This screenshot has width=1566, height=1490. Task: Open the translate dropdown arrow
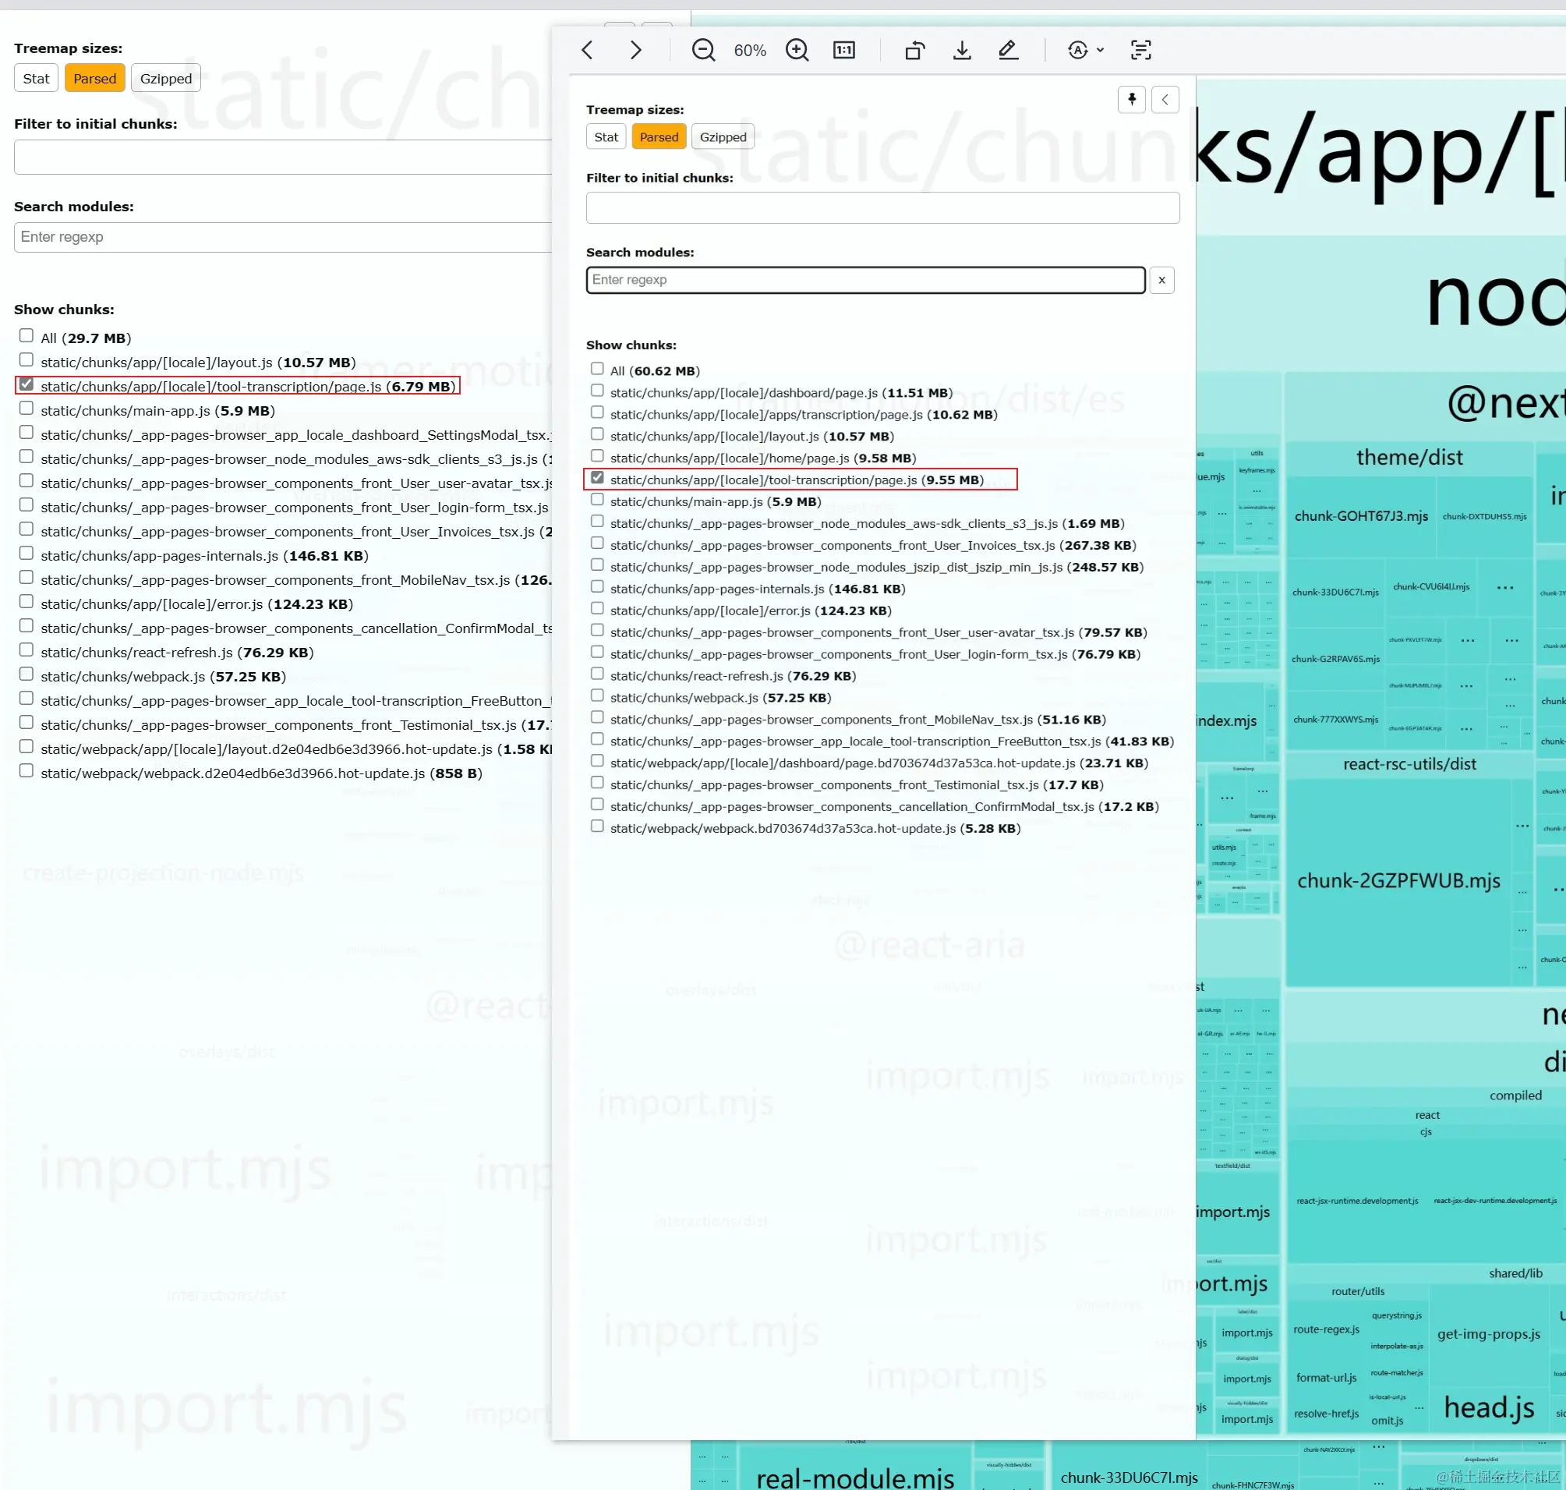(1100, 51)
